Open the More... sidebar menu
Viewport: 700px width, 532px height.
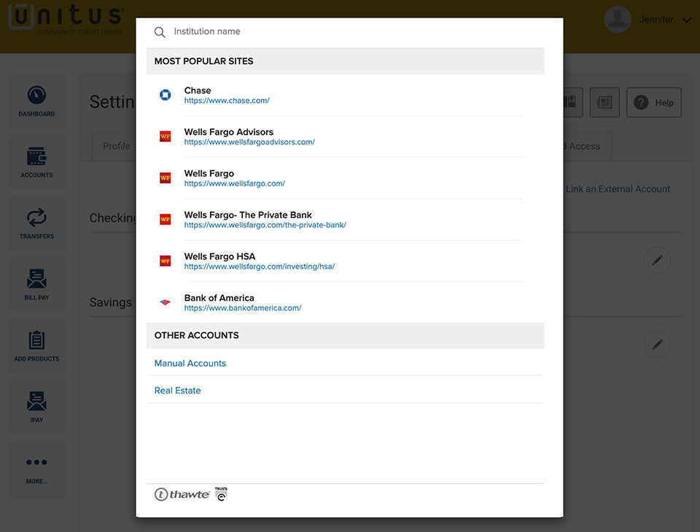(x=36, y=469)
